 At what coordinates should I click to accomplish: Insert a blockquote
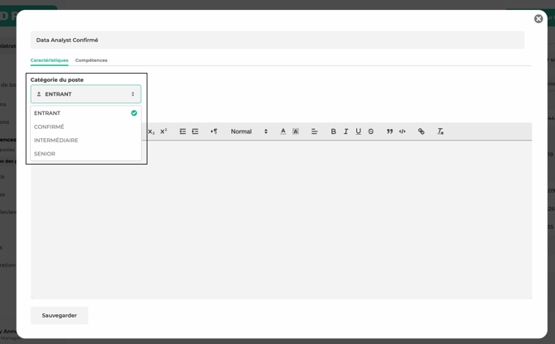(x=389, y=131)
